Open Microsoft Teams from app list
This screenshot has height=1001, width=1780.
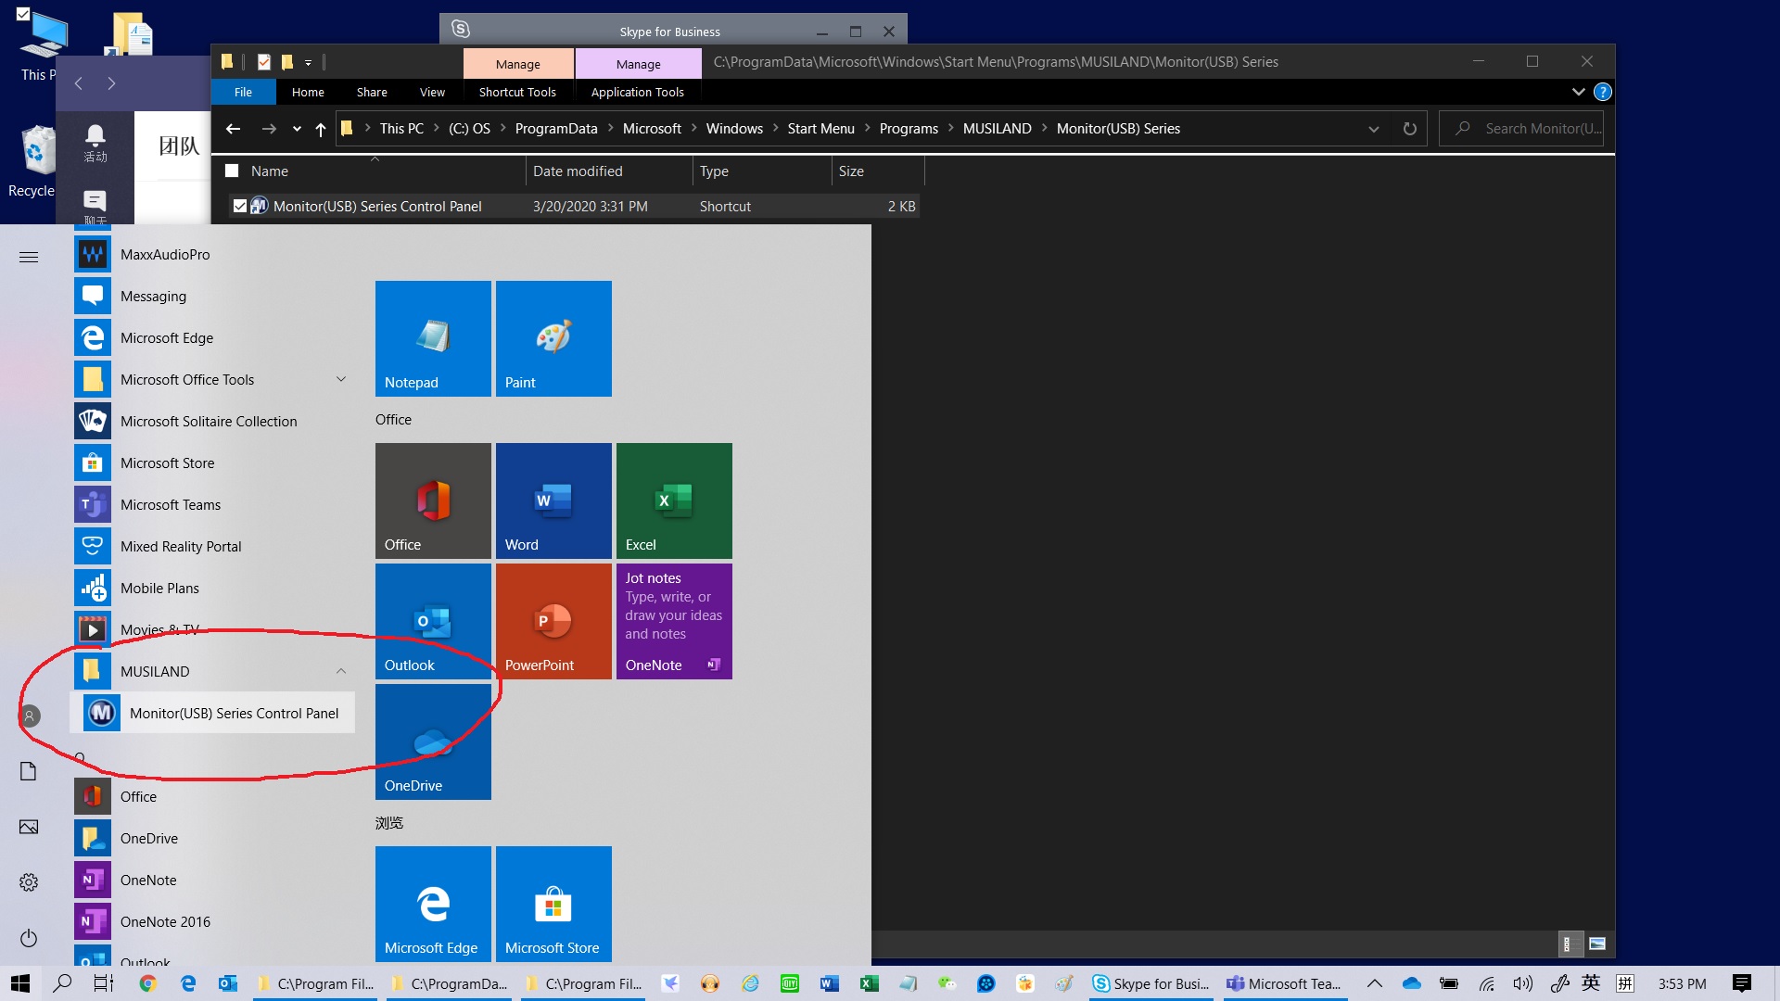click(x=171, y=504)
